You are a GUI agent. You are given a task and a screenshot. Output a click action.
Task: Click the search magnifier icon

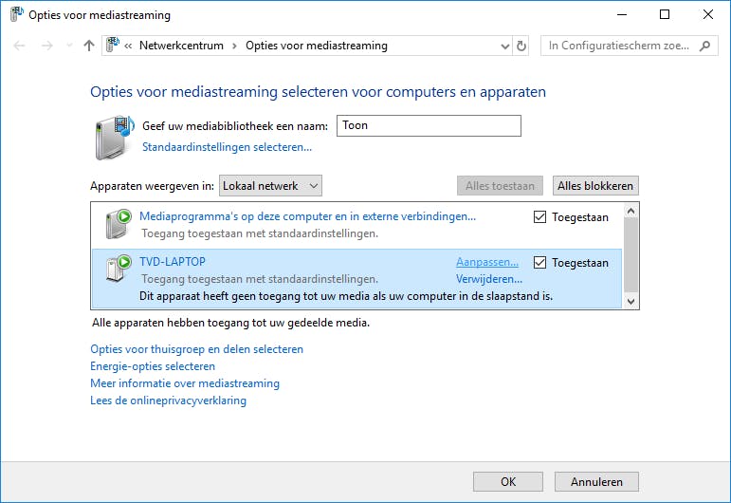click(704, 46)
